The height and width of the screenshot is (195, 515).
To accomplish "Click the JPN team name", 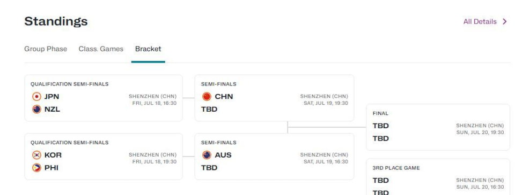I will [52, 97].
